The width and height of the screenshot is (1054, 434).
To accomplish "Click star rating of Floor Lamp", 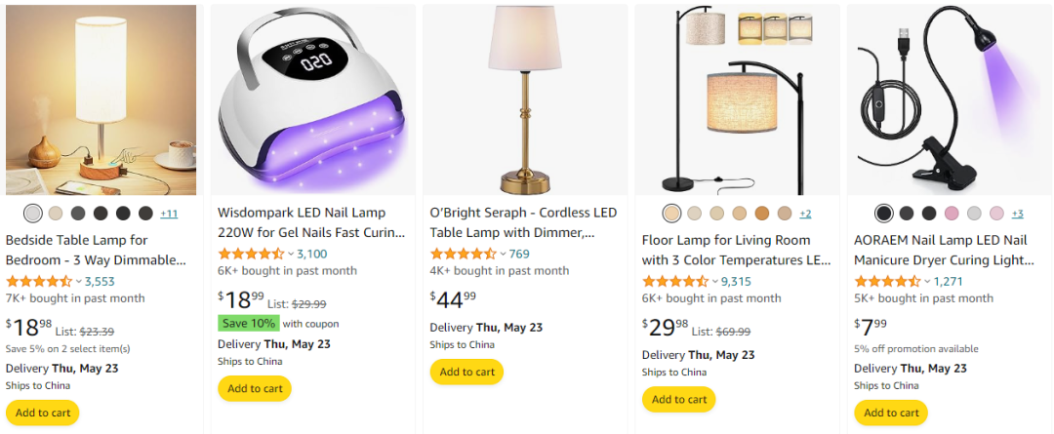I will (x=675, y=281).
